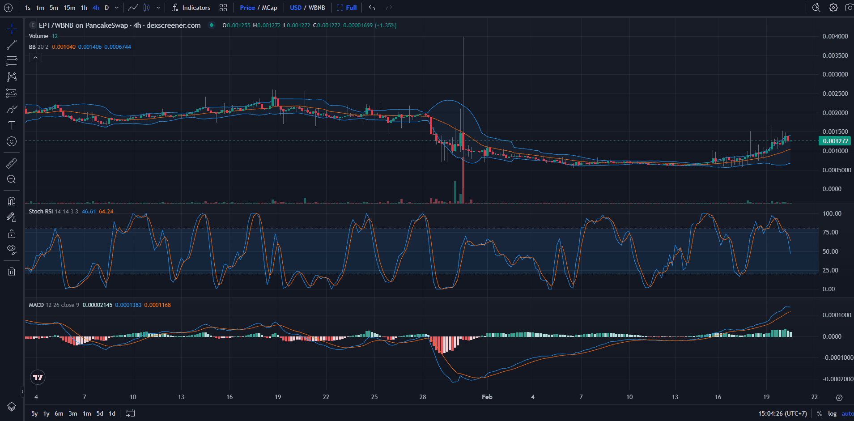The height and width of the screenshot is (421, 854).
Task: Select the text annotation tool
Action: point(11,125)
